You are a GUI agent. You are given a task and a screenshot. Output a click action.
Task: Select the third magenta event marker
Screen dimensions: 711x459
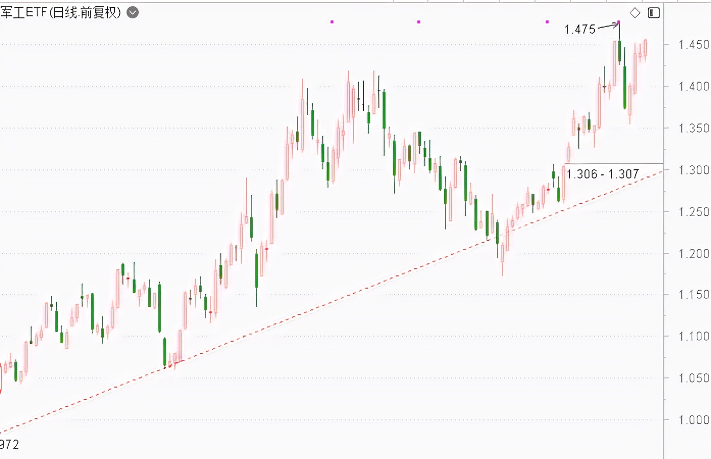(x=547, y=22)
